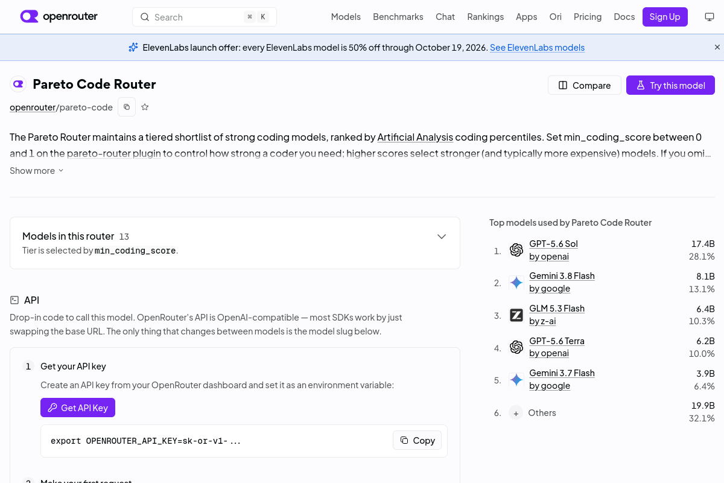The height and width of the screenshot is (483, 724).
Task: Open the Pricing page
Action: [588, 17]
